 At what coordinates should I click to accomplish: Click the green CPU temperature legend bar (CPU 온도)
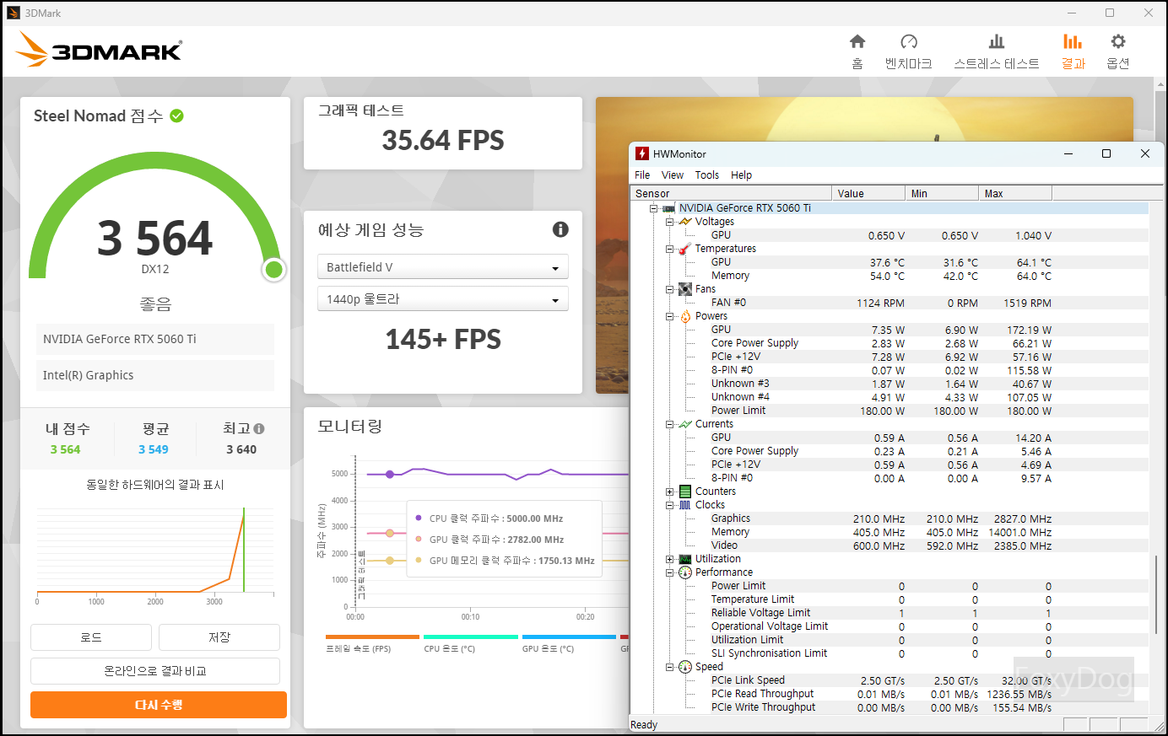click(471, 637)
